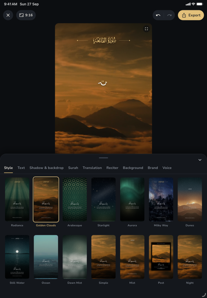The height and width of the screenshot is (298, 207).
Task: Check the battery icon in status bar
Action: pos(200,4)
